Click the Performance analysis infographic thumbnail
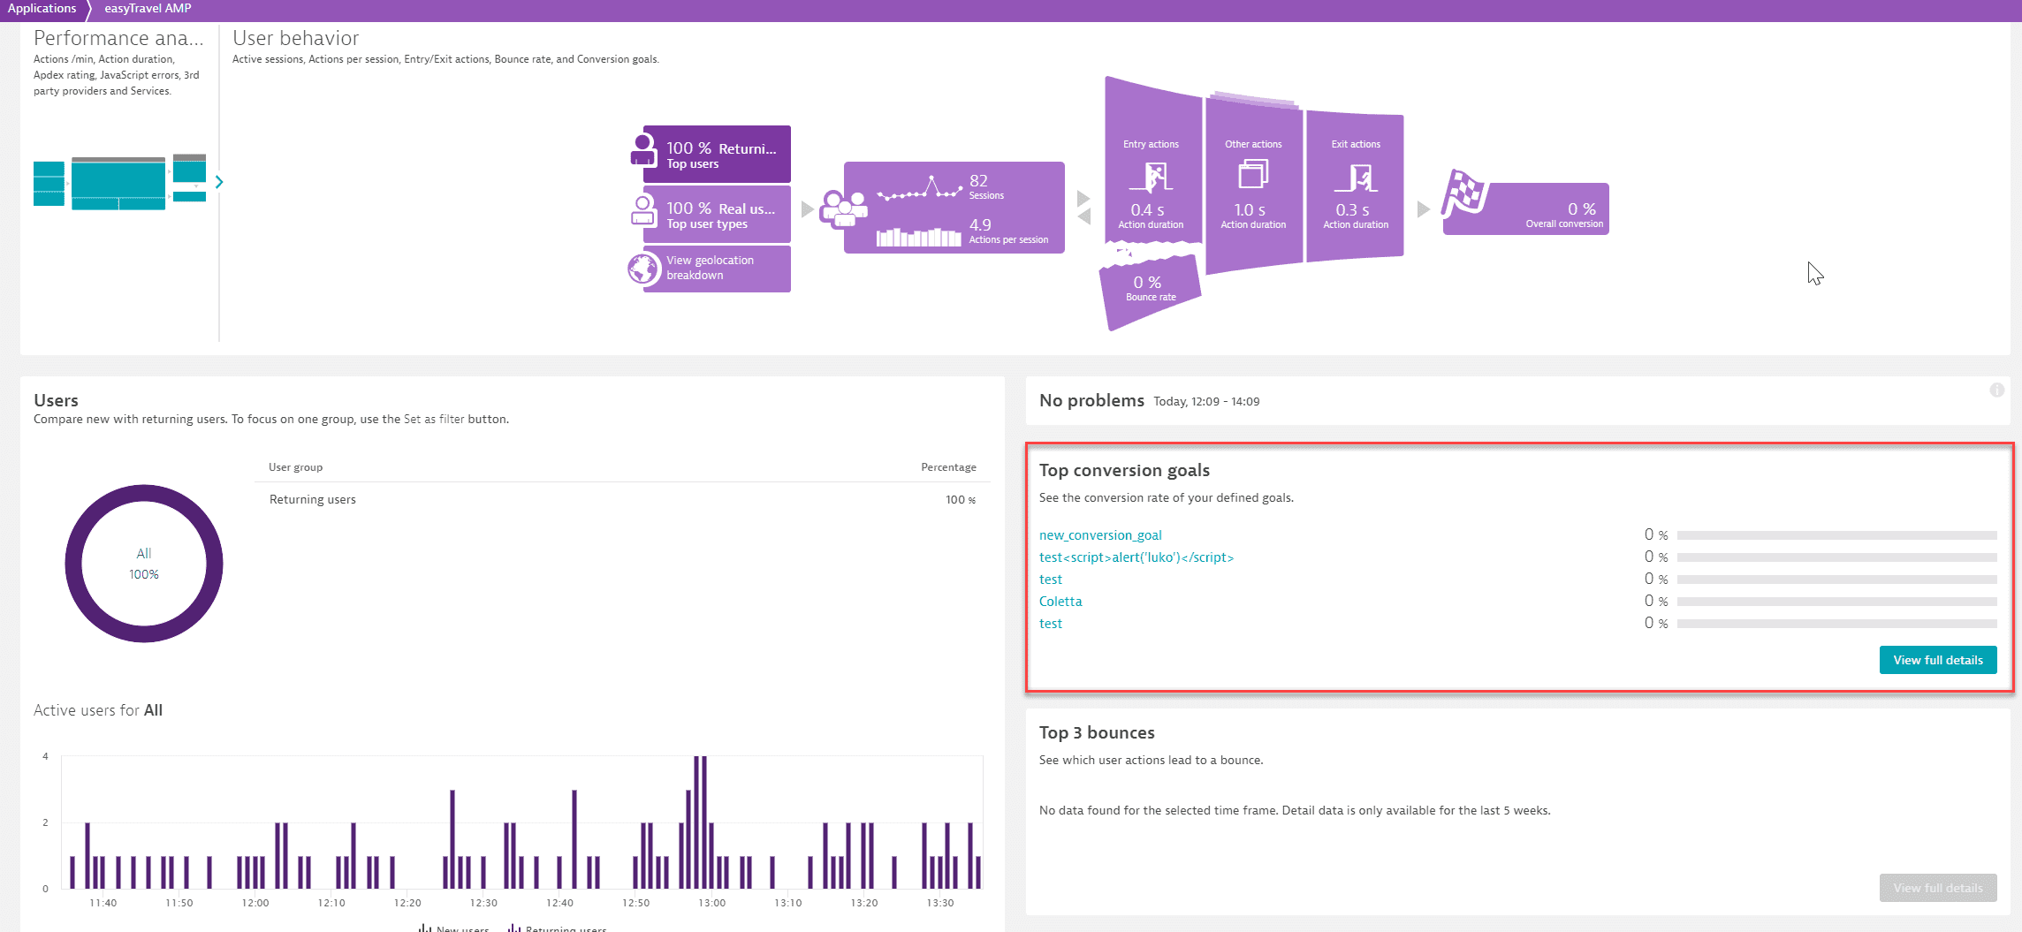The image size is (2022, 932). coord(119,182)
